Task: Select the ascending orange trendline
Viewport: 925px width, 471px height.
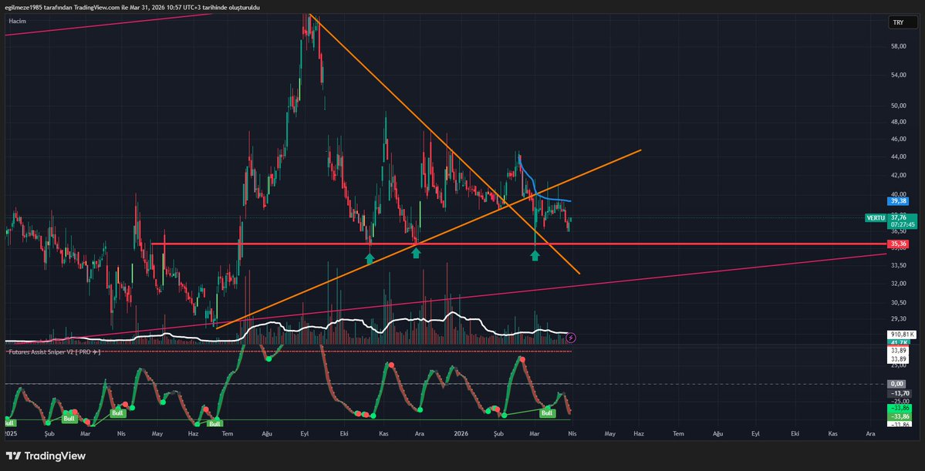Action: tap(428, 238)
